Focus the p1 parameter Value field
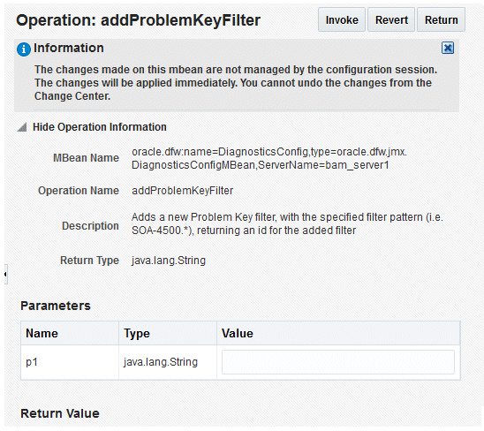 (338, 362)
